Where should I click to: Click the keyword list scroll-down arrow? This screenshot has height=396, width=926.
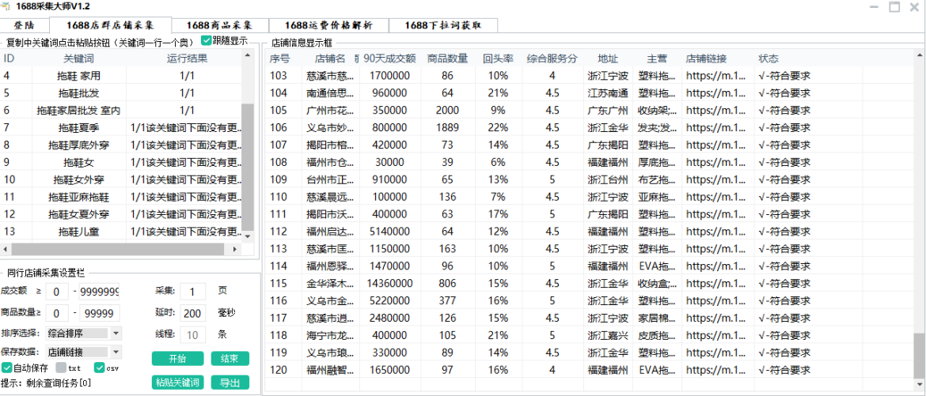[x=248, y=236]
